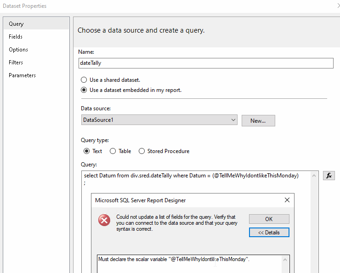Select 'Use a dataset embedded in my report'
This screenshot has width=340, height=273.
pos(84,90)
